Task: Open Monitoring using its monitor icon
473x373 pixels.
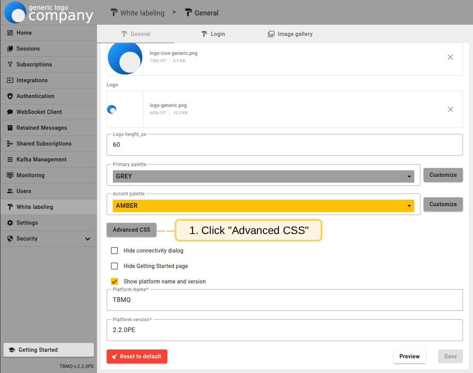Action: tap(10, 175)
